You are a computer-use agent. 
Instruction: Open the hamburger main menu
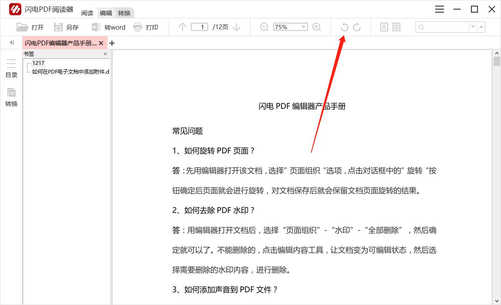[440, 10]
